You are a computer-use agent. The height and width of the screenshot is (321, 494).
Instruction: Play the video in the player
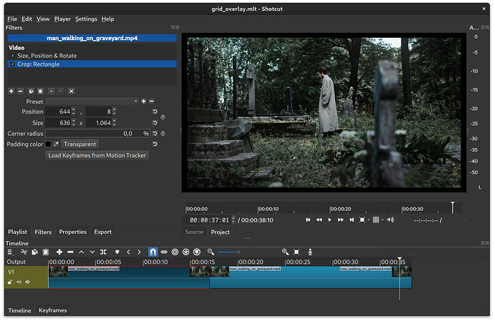pos(330,220)
